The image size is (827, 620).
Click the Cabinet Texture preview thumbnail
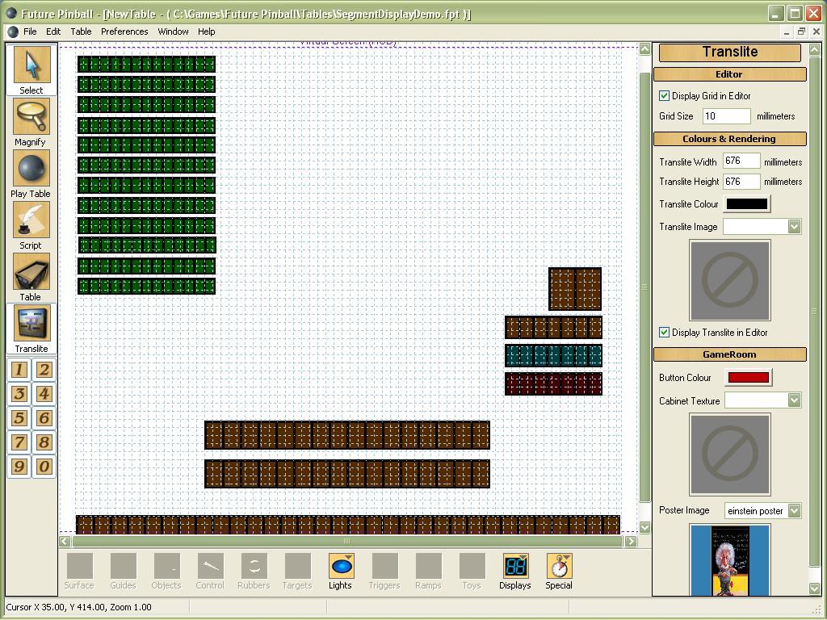coord(730,455)
